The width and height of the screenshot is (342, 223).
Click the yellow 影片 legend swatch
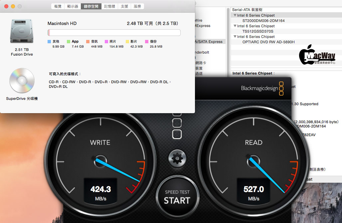[127, 42]
